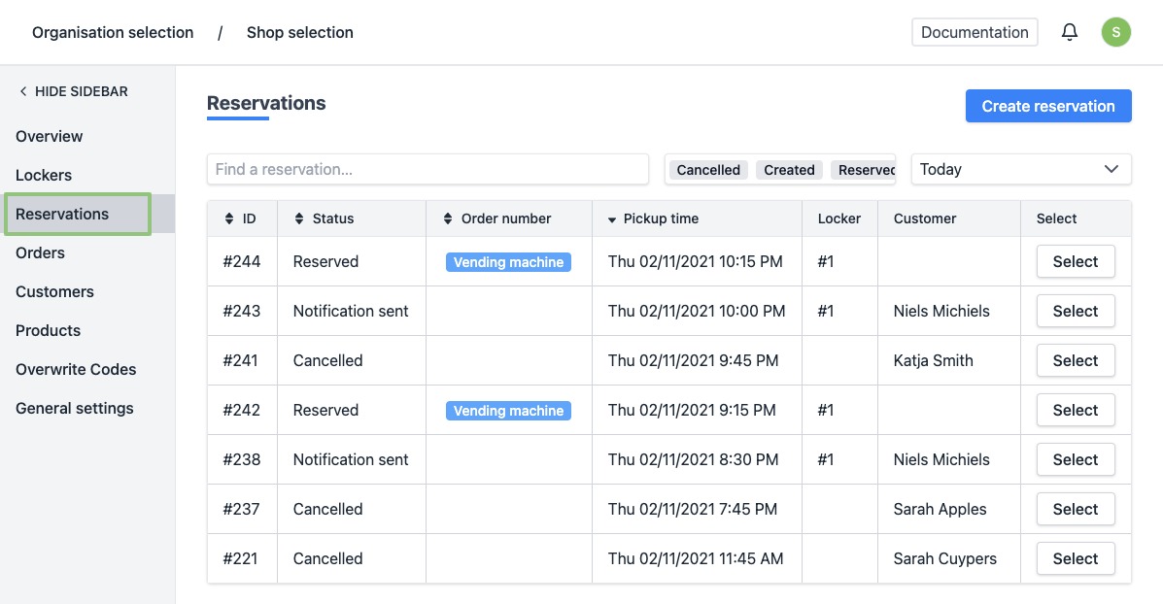Click the notification bell icon
The image size is (1163, 604).
click(x=1070, y=32)
